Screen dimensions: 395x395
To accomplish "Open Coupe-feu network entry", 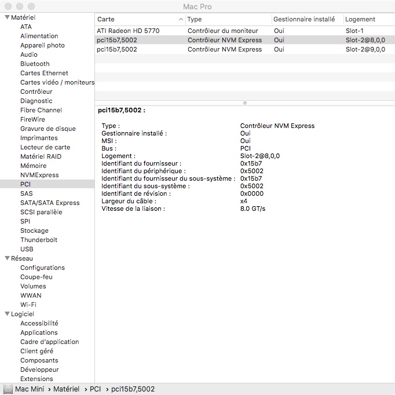I will [36, 277].
